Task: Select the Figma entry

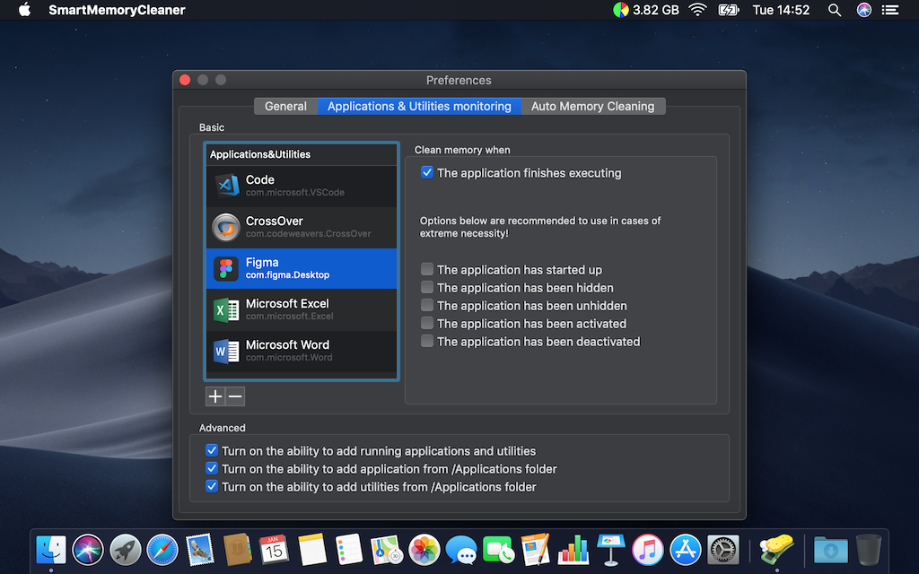Action: 302,268
